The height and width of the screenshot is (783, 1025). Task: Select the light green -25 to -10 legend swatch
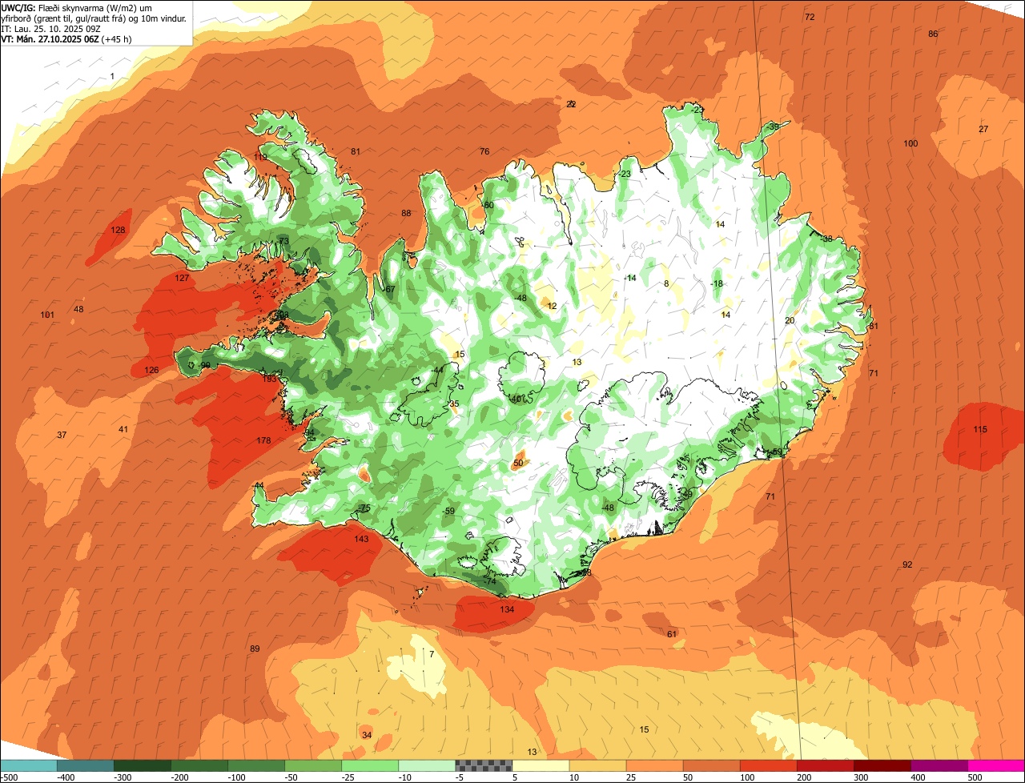[x=370, y=765]
